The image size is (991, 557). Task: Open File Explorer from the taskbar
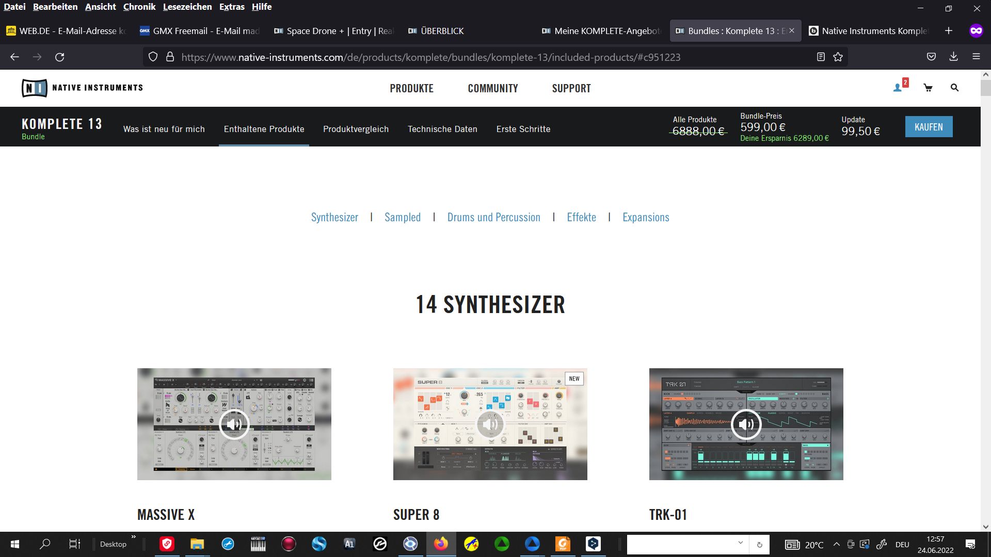[197, 544]
